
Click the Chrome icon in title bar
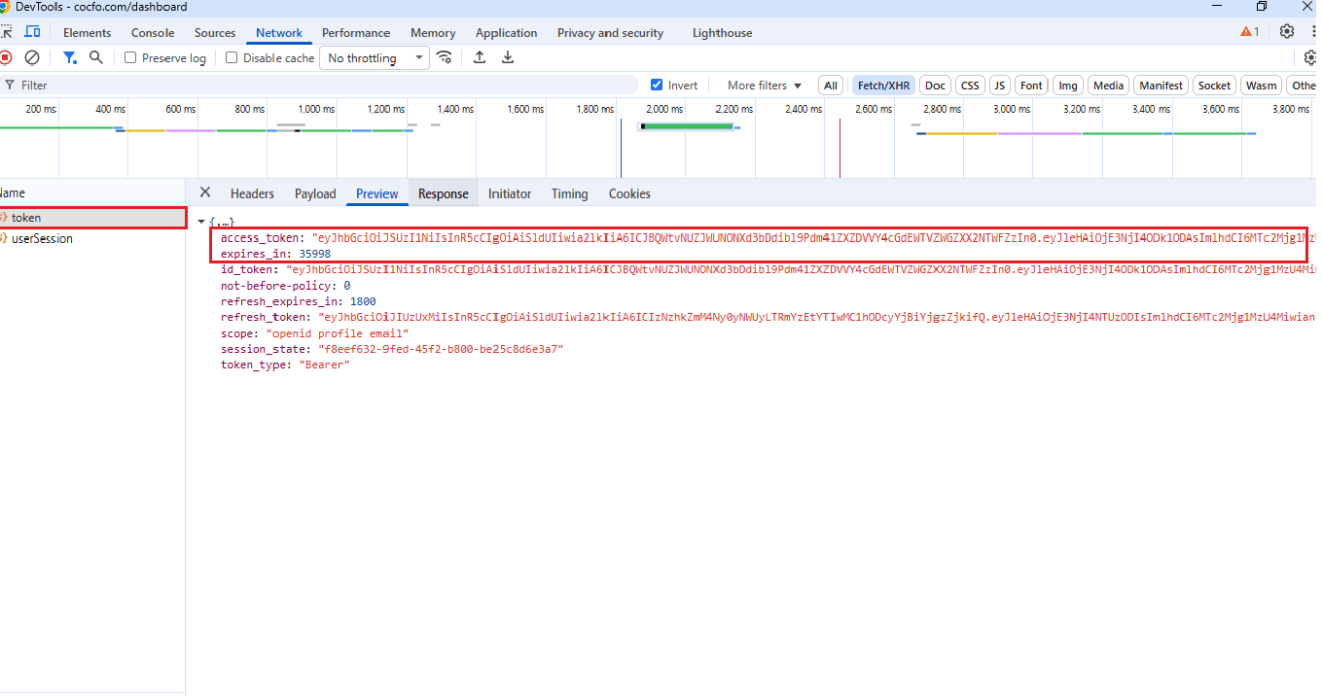pyautogui.click(x=6, y=6)
